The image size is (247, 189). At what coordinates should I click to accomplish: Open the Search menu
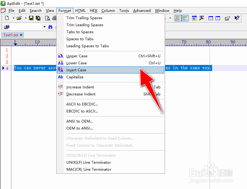(35, 11)
